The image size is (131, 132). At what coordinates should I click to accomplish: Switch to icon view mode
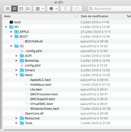8,9
